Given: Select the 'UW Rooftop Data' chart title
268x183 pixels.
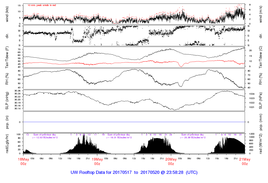Looking at the screenshot, I should (134, 173).
